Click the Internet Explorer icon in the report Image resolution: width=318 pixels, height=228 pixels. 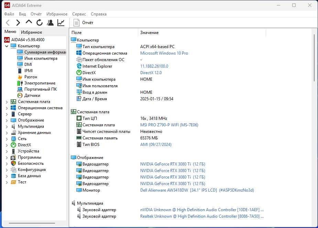(79, 66)
